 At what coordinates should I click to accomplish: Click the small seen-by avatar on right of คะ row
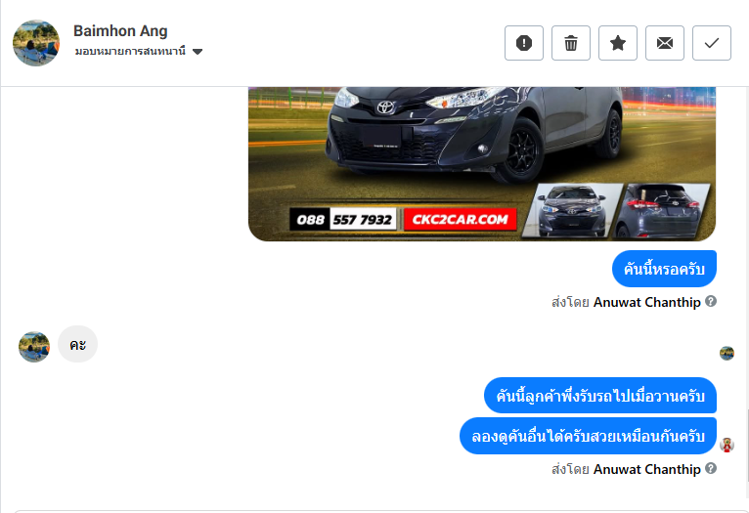click(727, 353)
